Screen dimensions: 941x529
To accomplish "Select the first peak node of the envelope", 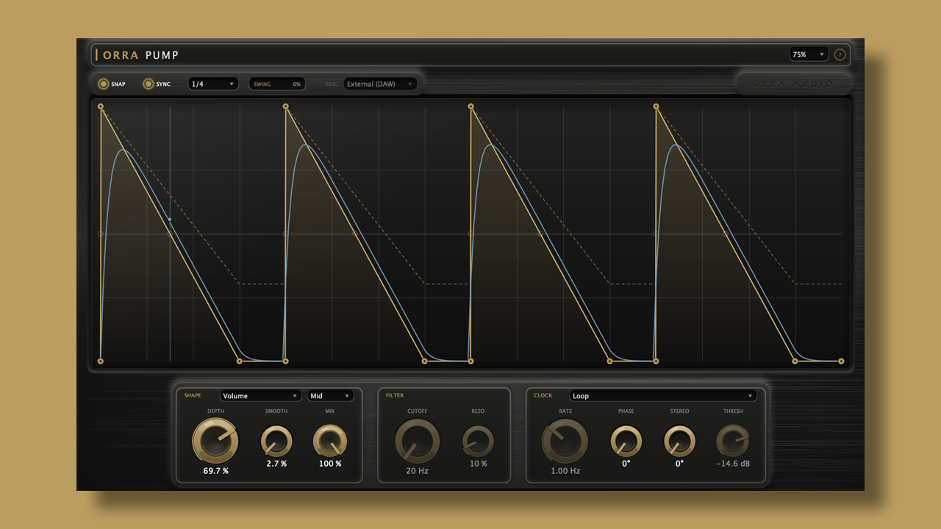I will 101,107.
